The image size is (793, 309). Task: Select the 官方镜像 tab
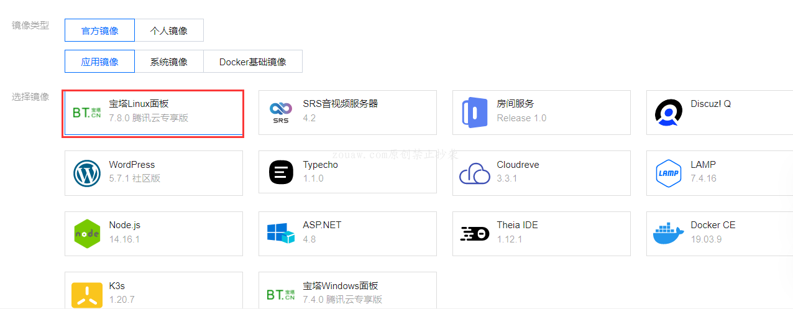click(x=99, y=30)
